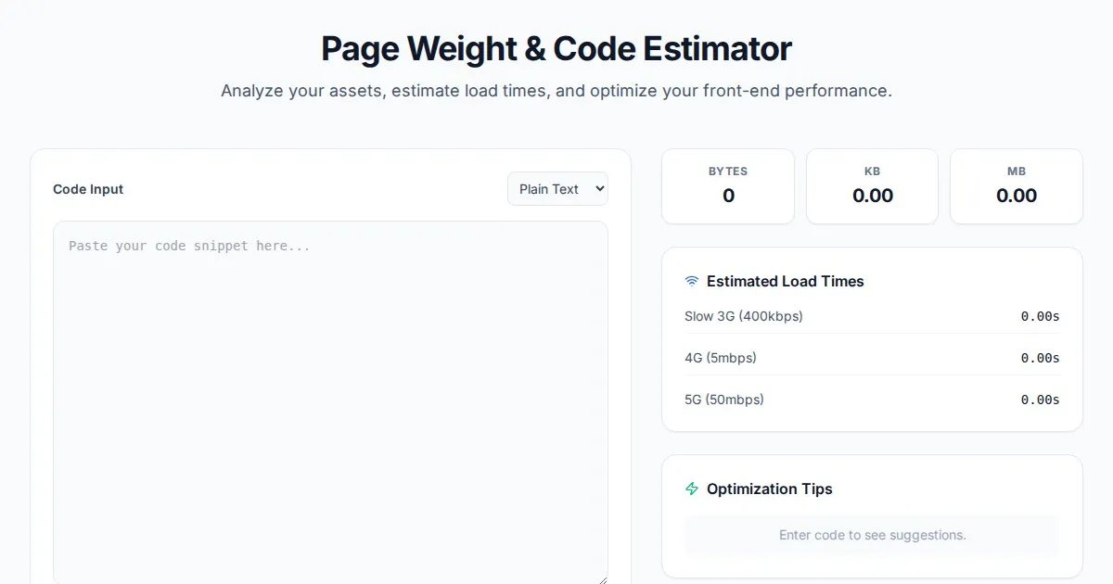Click the 4G (5mbps) label
Image resolution: width=1113 pixels, height=584 pixels.
coord(721,358)
